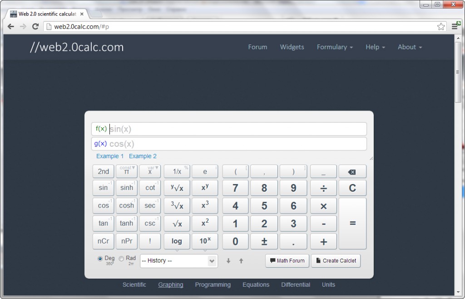Screen dimensions: 465x299
Task: Click the divide operator key
Action: tap(323, 188)
